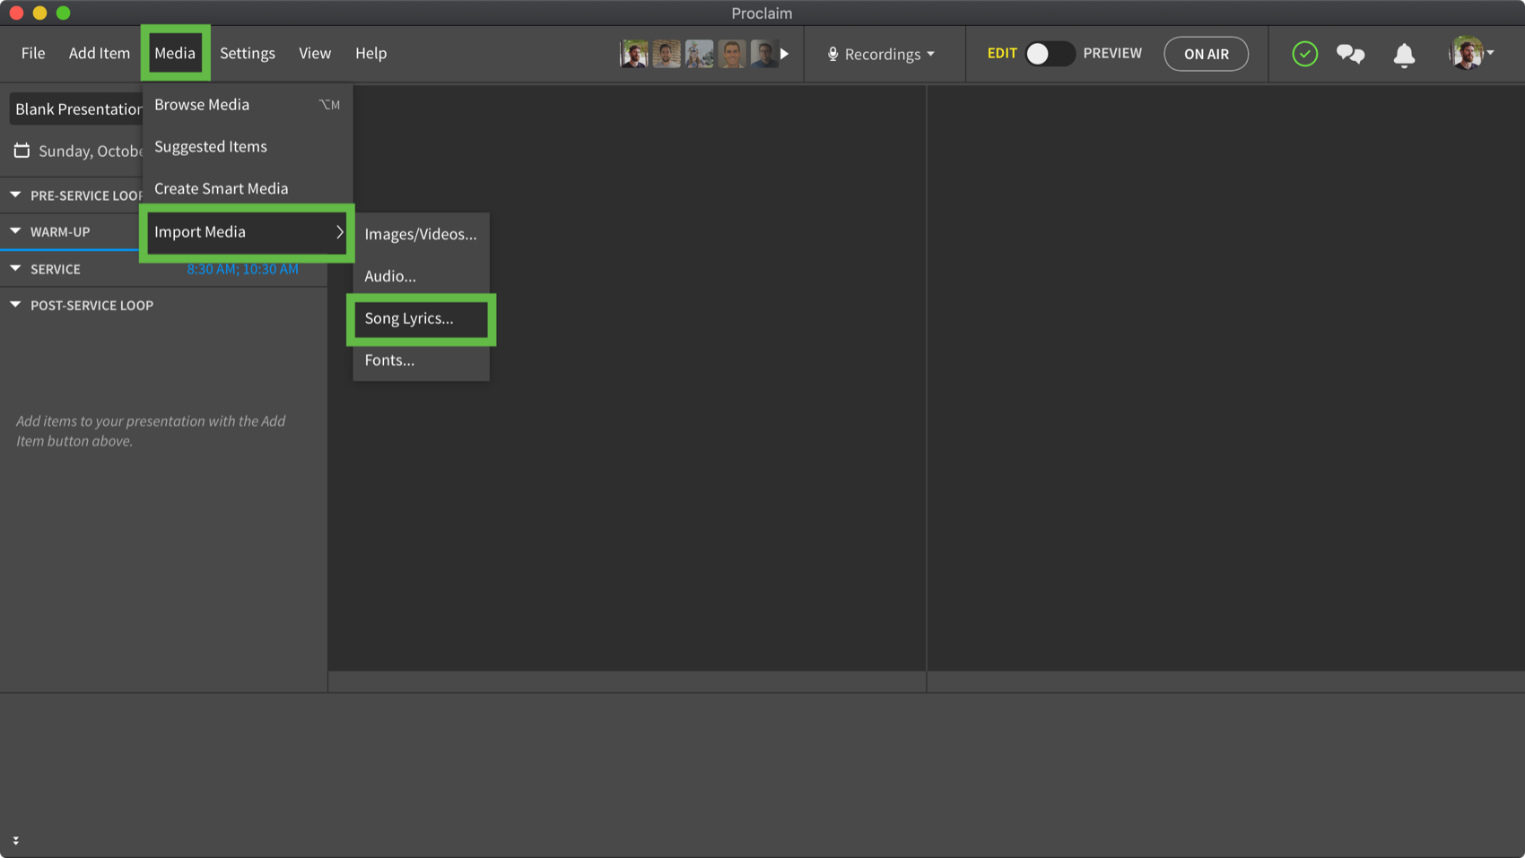This screenshot has height=858, width=1525.
Task: Click the green sync status checkmark icon
Action: click(1304, 54)
